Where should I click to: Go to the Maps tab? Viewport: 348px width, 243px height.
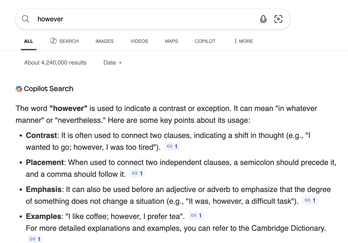tap(171, 41)
